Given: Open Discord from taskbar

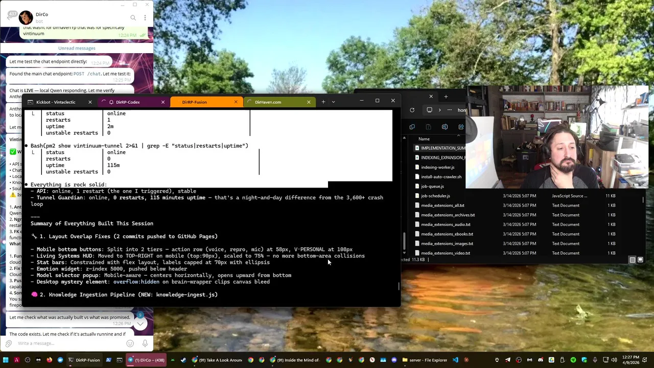Looking at the screenshot, I should point(394,360).
